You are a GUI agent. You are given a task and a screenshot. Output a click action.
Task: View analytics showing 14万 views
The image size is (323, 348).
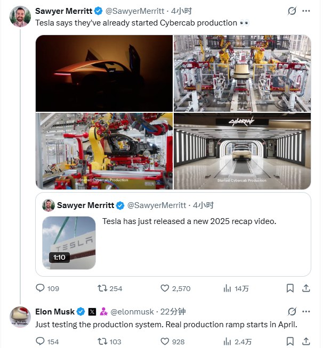[x=227, y=288]
